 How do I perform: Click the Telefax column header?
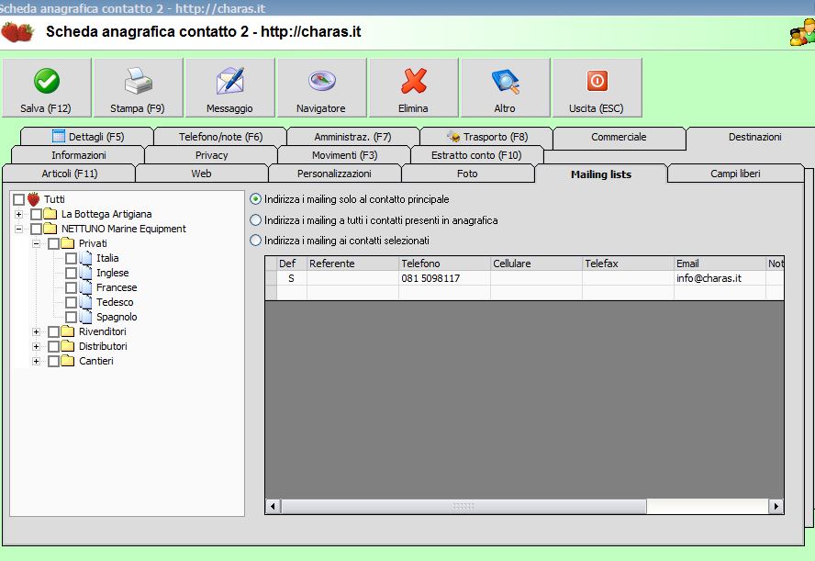tap(628, 264)
